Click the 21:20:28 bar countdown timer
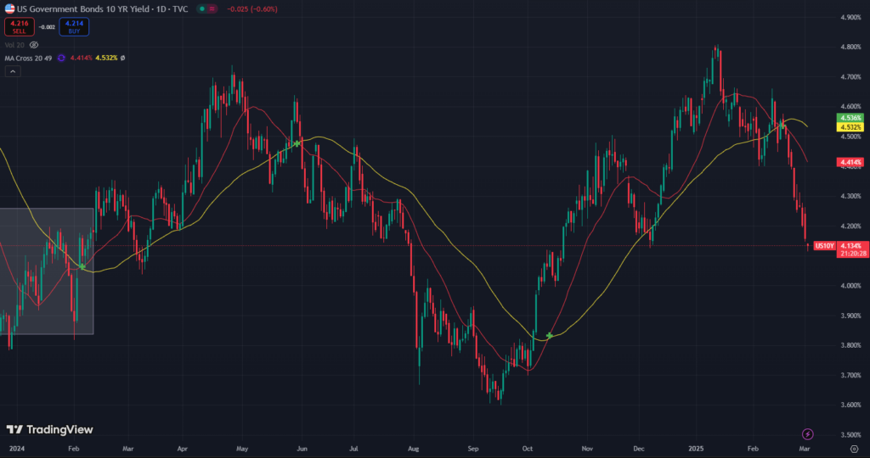Screen dimensions: 870x458 click(853, 254)
